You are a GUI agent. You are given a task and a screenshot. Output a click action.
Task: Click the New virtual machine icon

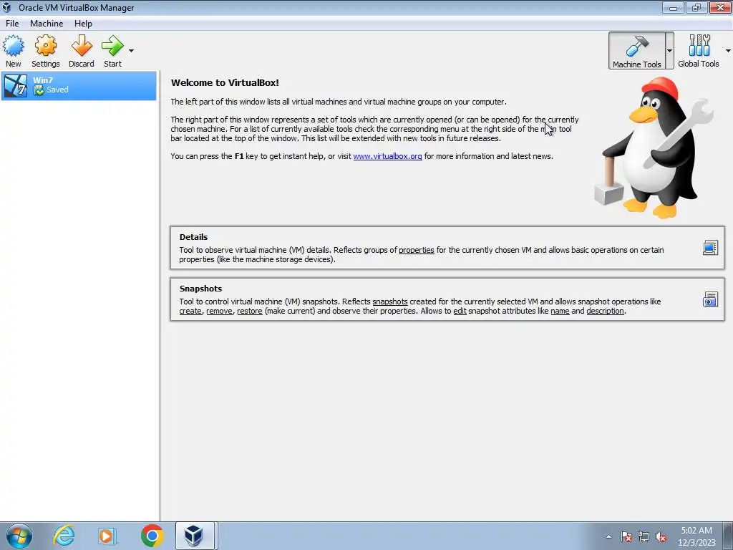pos(13,46)
